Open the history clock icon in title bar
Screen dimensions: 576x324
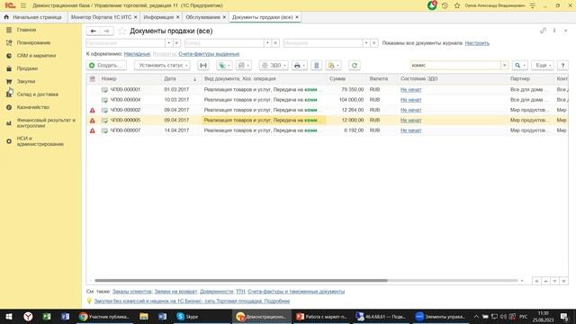445,5
